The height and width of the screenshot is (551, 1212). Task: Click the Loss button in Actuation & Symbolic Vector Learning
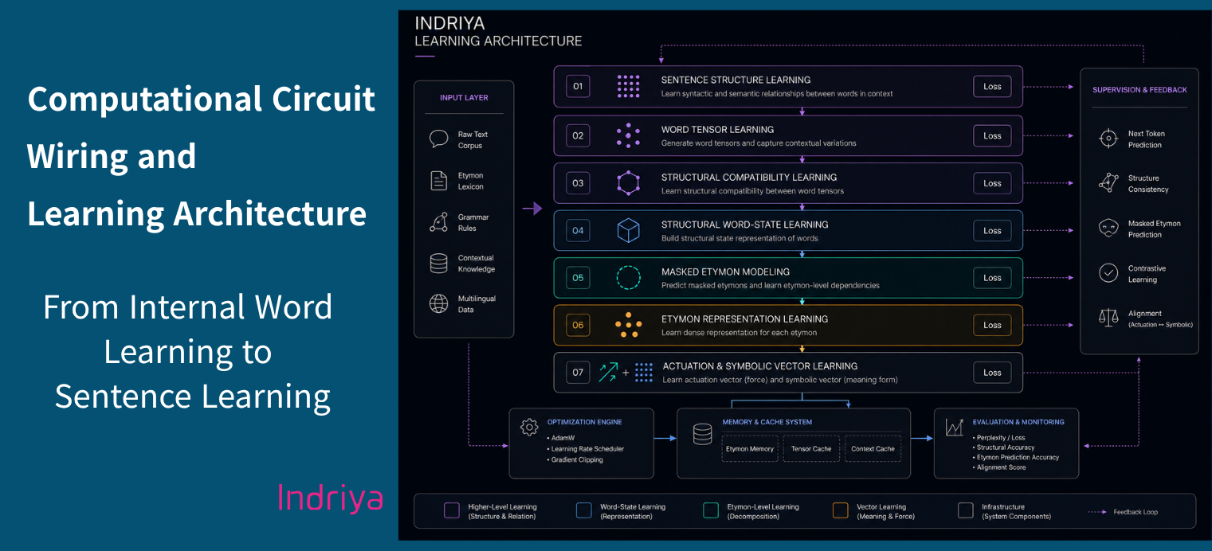coord(992,372)
